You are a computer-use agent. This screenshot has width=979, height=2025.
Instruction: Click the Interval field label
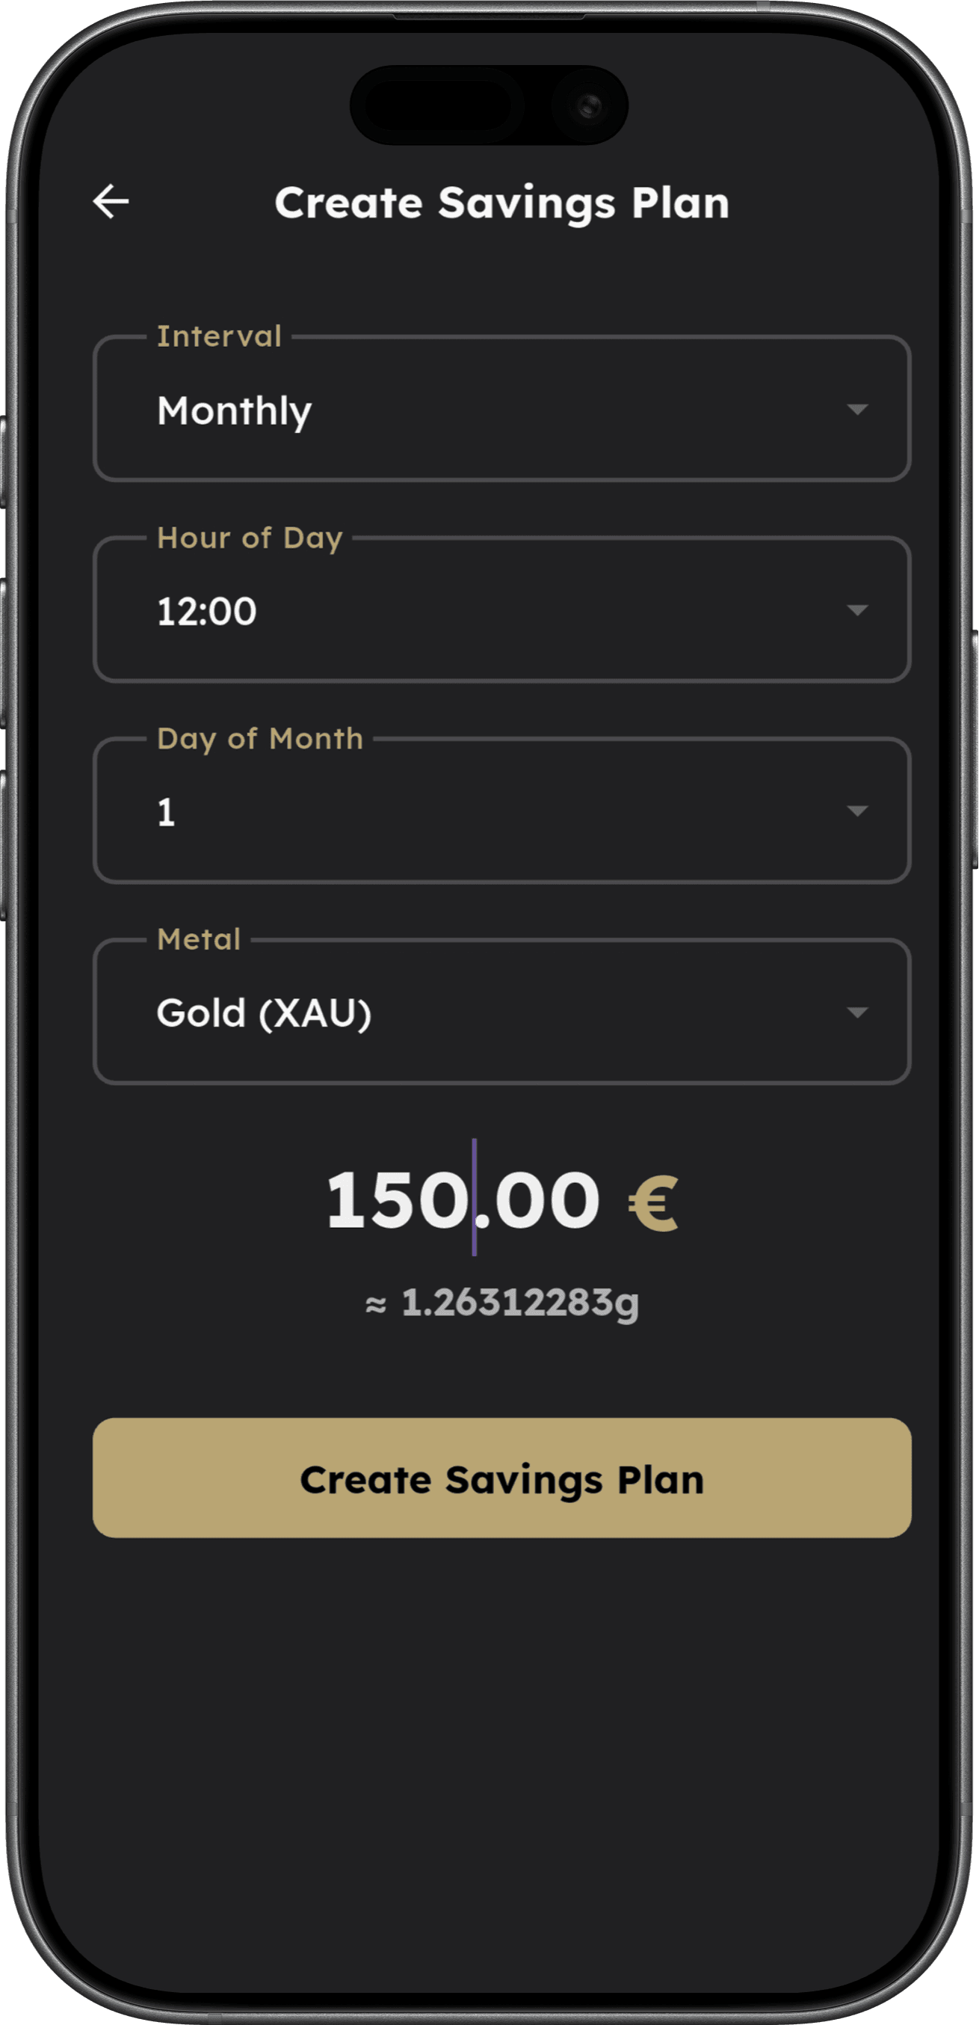[x=218, y=337]
